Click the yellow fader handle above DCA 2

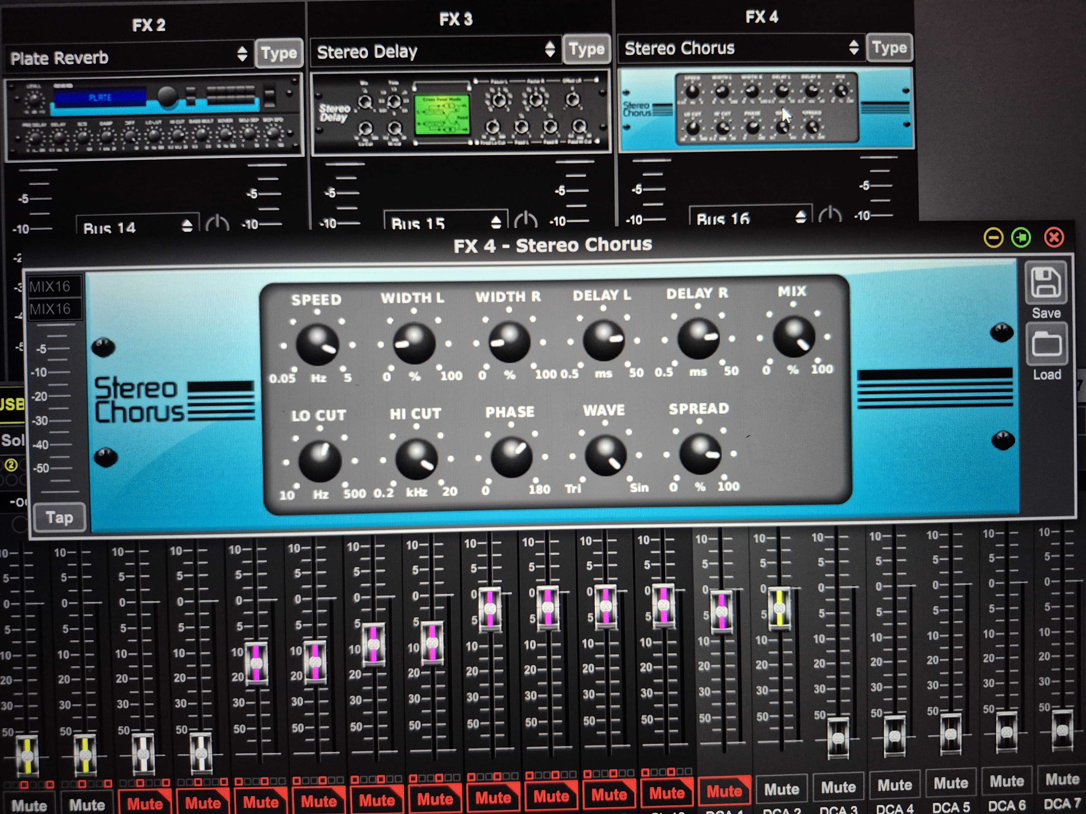pyautogui.click(x=779, y=608)
